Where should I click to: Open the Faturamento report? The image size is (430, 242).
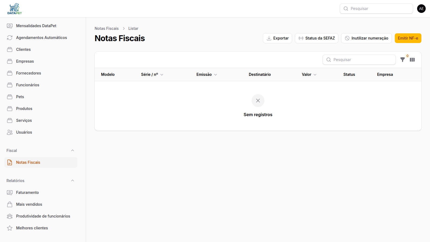[x=41, y=193]
